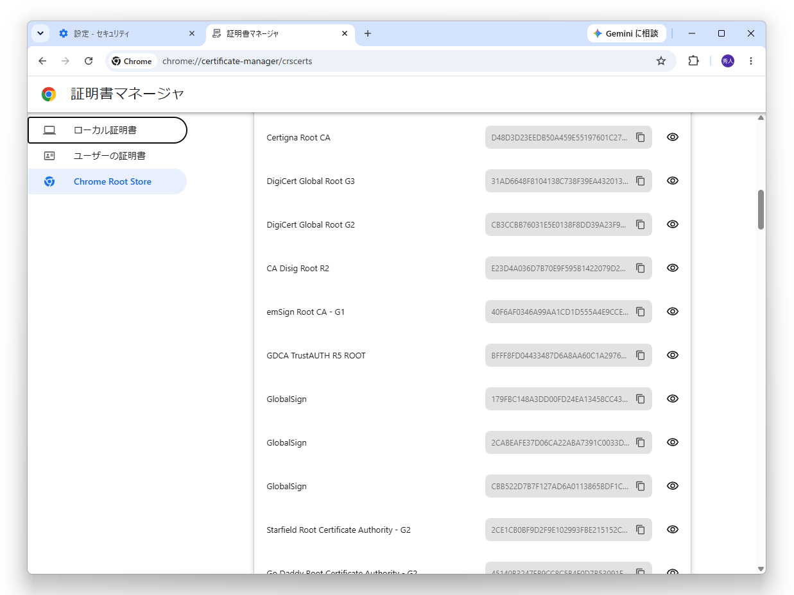Click the address bar URL
The image size is (794, 595).
pos(237,62)
